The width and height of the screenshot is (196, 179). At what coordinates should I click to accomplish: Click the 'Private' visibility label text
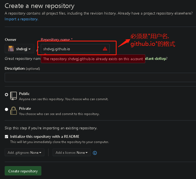pyautogui.click(x=25, y=108)
